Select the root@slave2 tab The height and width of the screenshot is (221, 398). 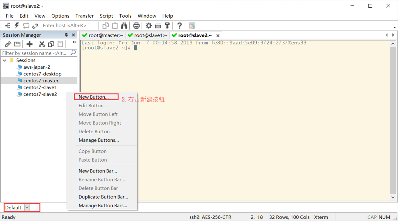pos(195,35)
